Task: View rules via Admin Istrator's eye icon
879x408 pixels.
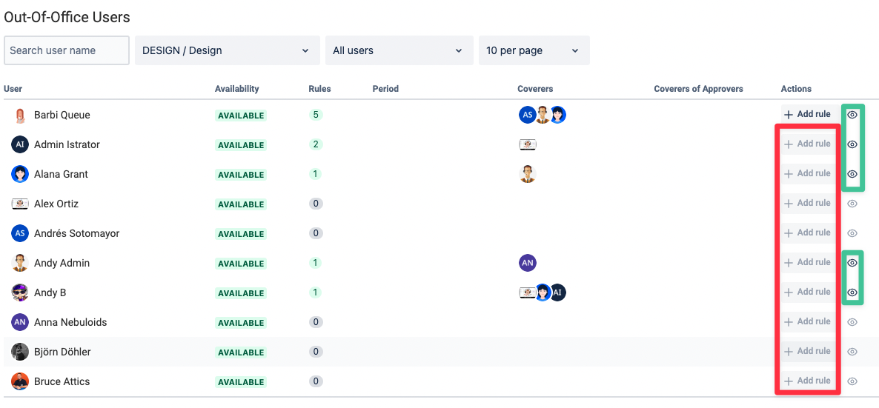Action: click(x=852, y=144)
